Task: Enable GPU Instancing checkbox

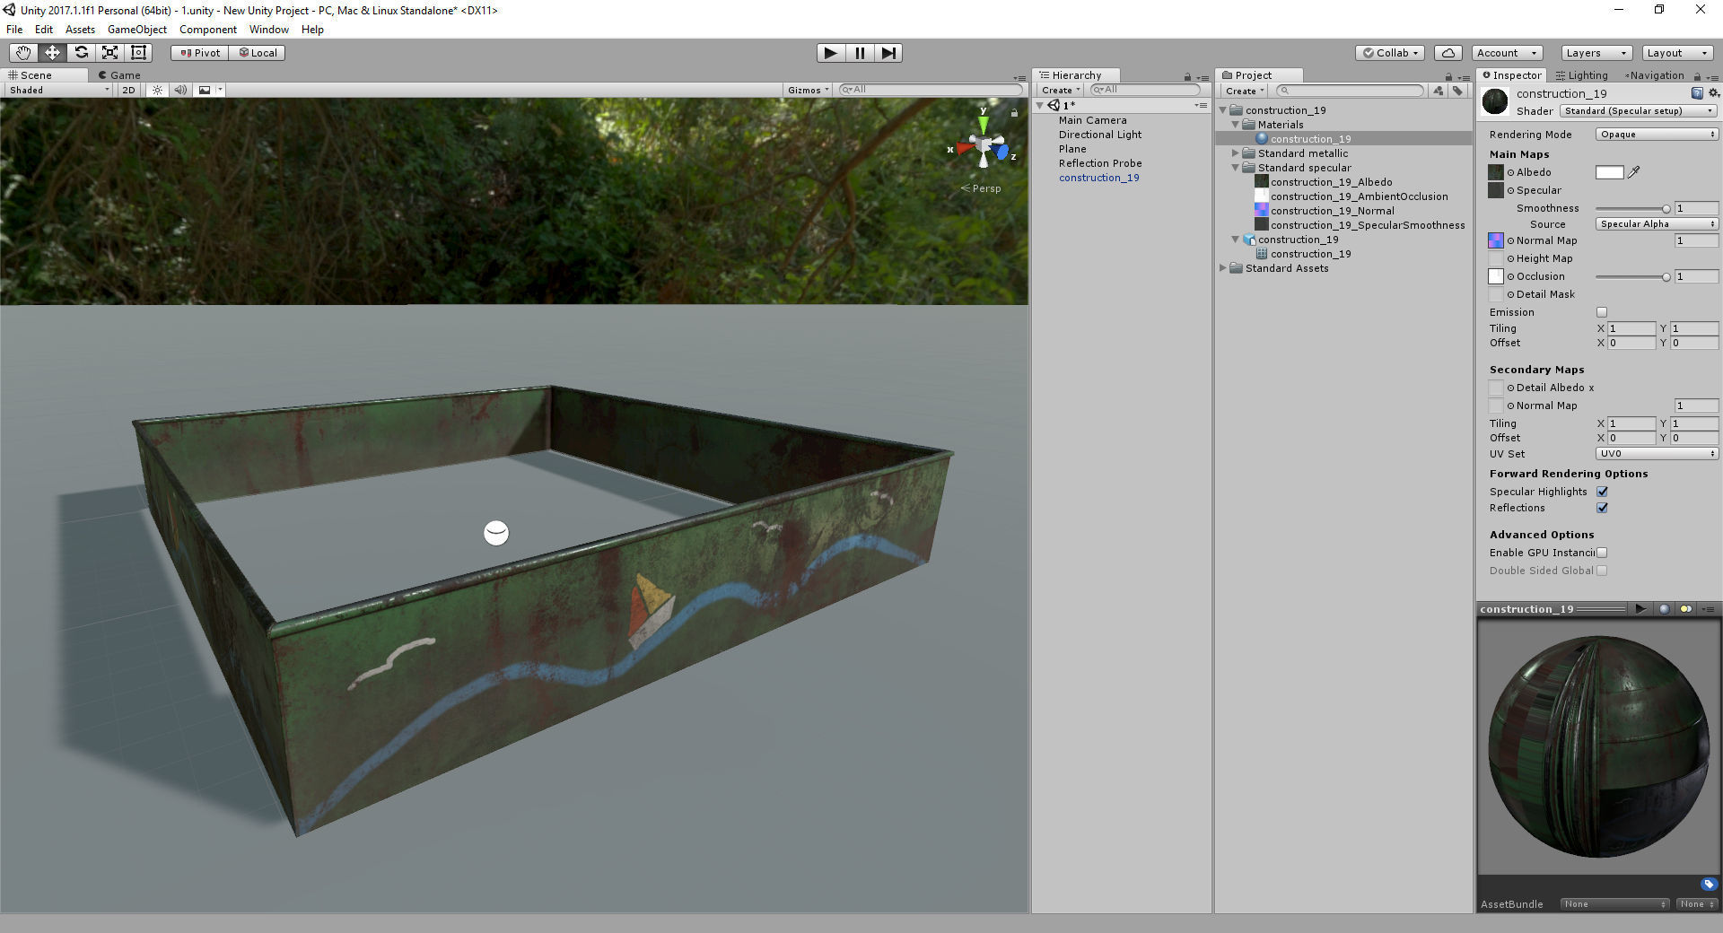Action: [x=1602, y=553]
